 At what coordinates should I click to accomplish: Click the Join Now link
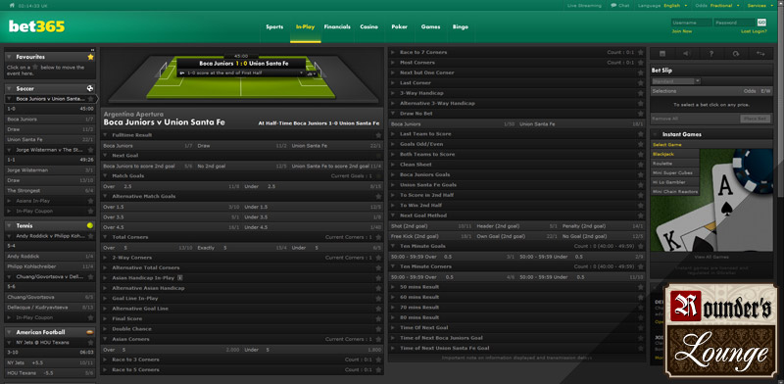682,31
